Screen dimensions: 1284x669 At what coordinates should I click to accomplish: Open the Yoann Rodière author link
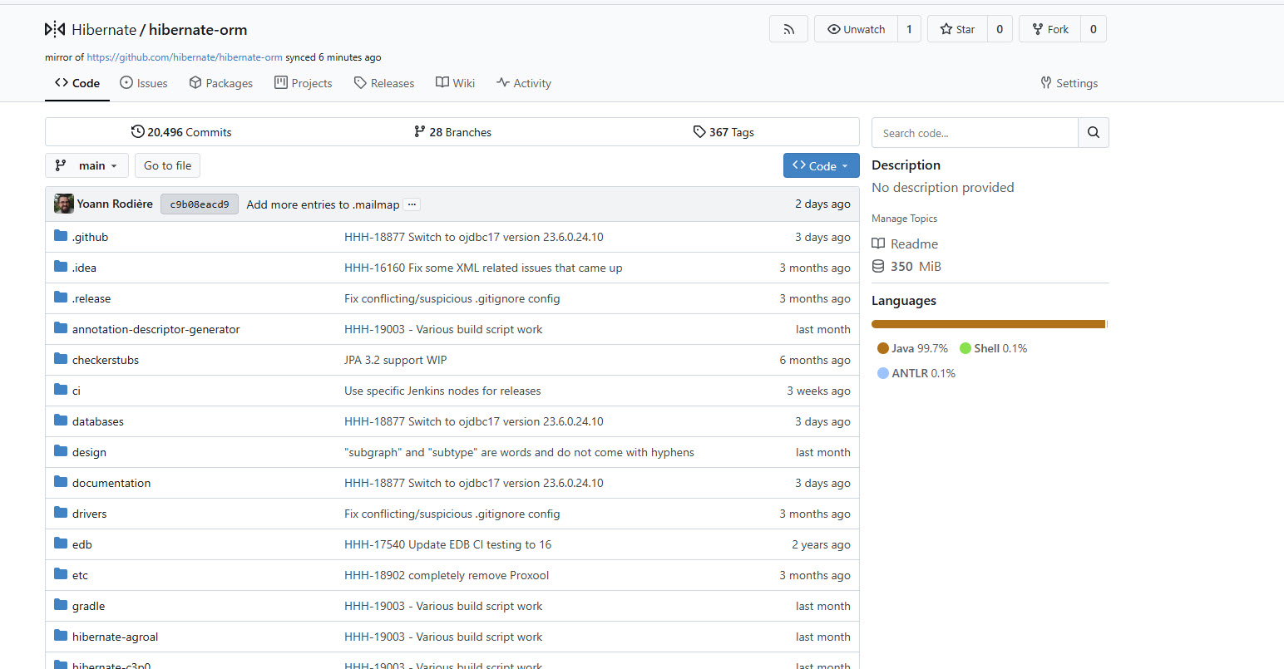pos(115,204)
